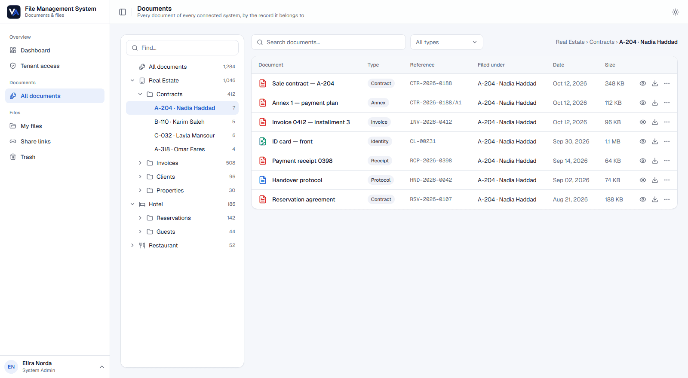Open Dashboard in the sidebar
The width and height of the screenshot is (688, 378).
point(55,50)
